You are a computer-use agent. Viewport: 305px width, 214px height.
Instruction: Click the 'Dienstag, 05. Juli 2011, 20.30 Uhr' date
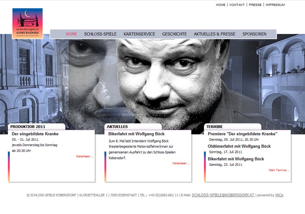tap(234, 140)
